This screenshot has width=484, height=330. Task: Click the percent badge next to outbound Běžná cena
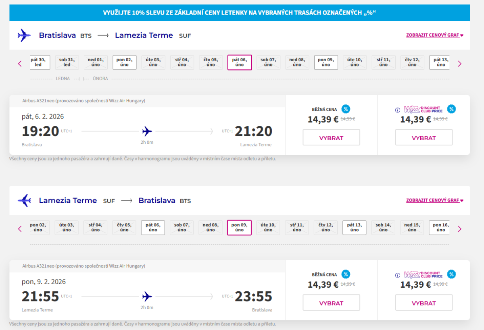point(346,109)
